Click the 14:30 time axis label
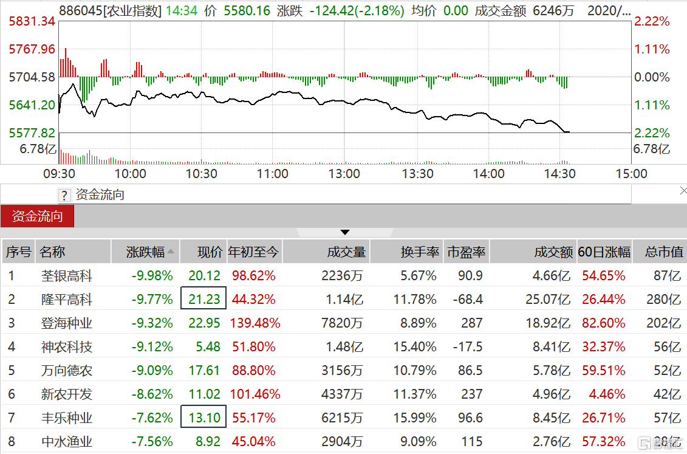This screenshot has width=687, height=454. click(559, 174)
